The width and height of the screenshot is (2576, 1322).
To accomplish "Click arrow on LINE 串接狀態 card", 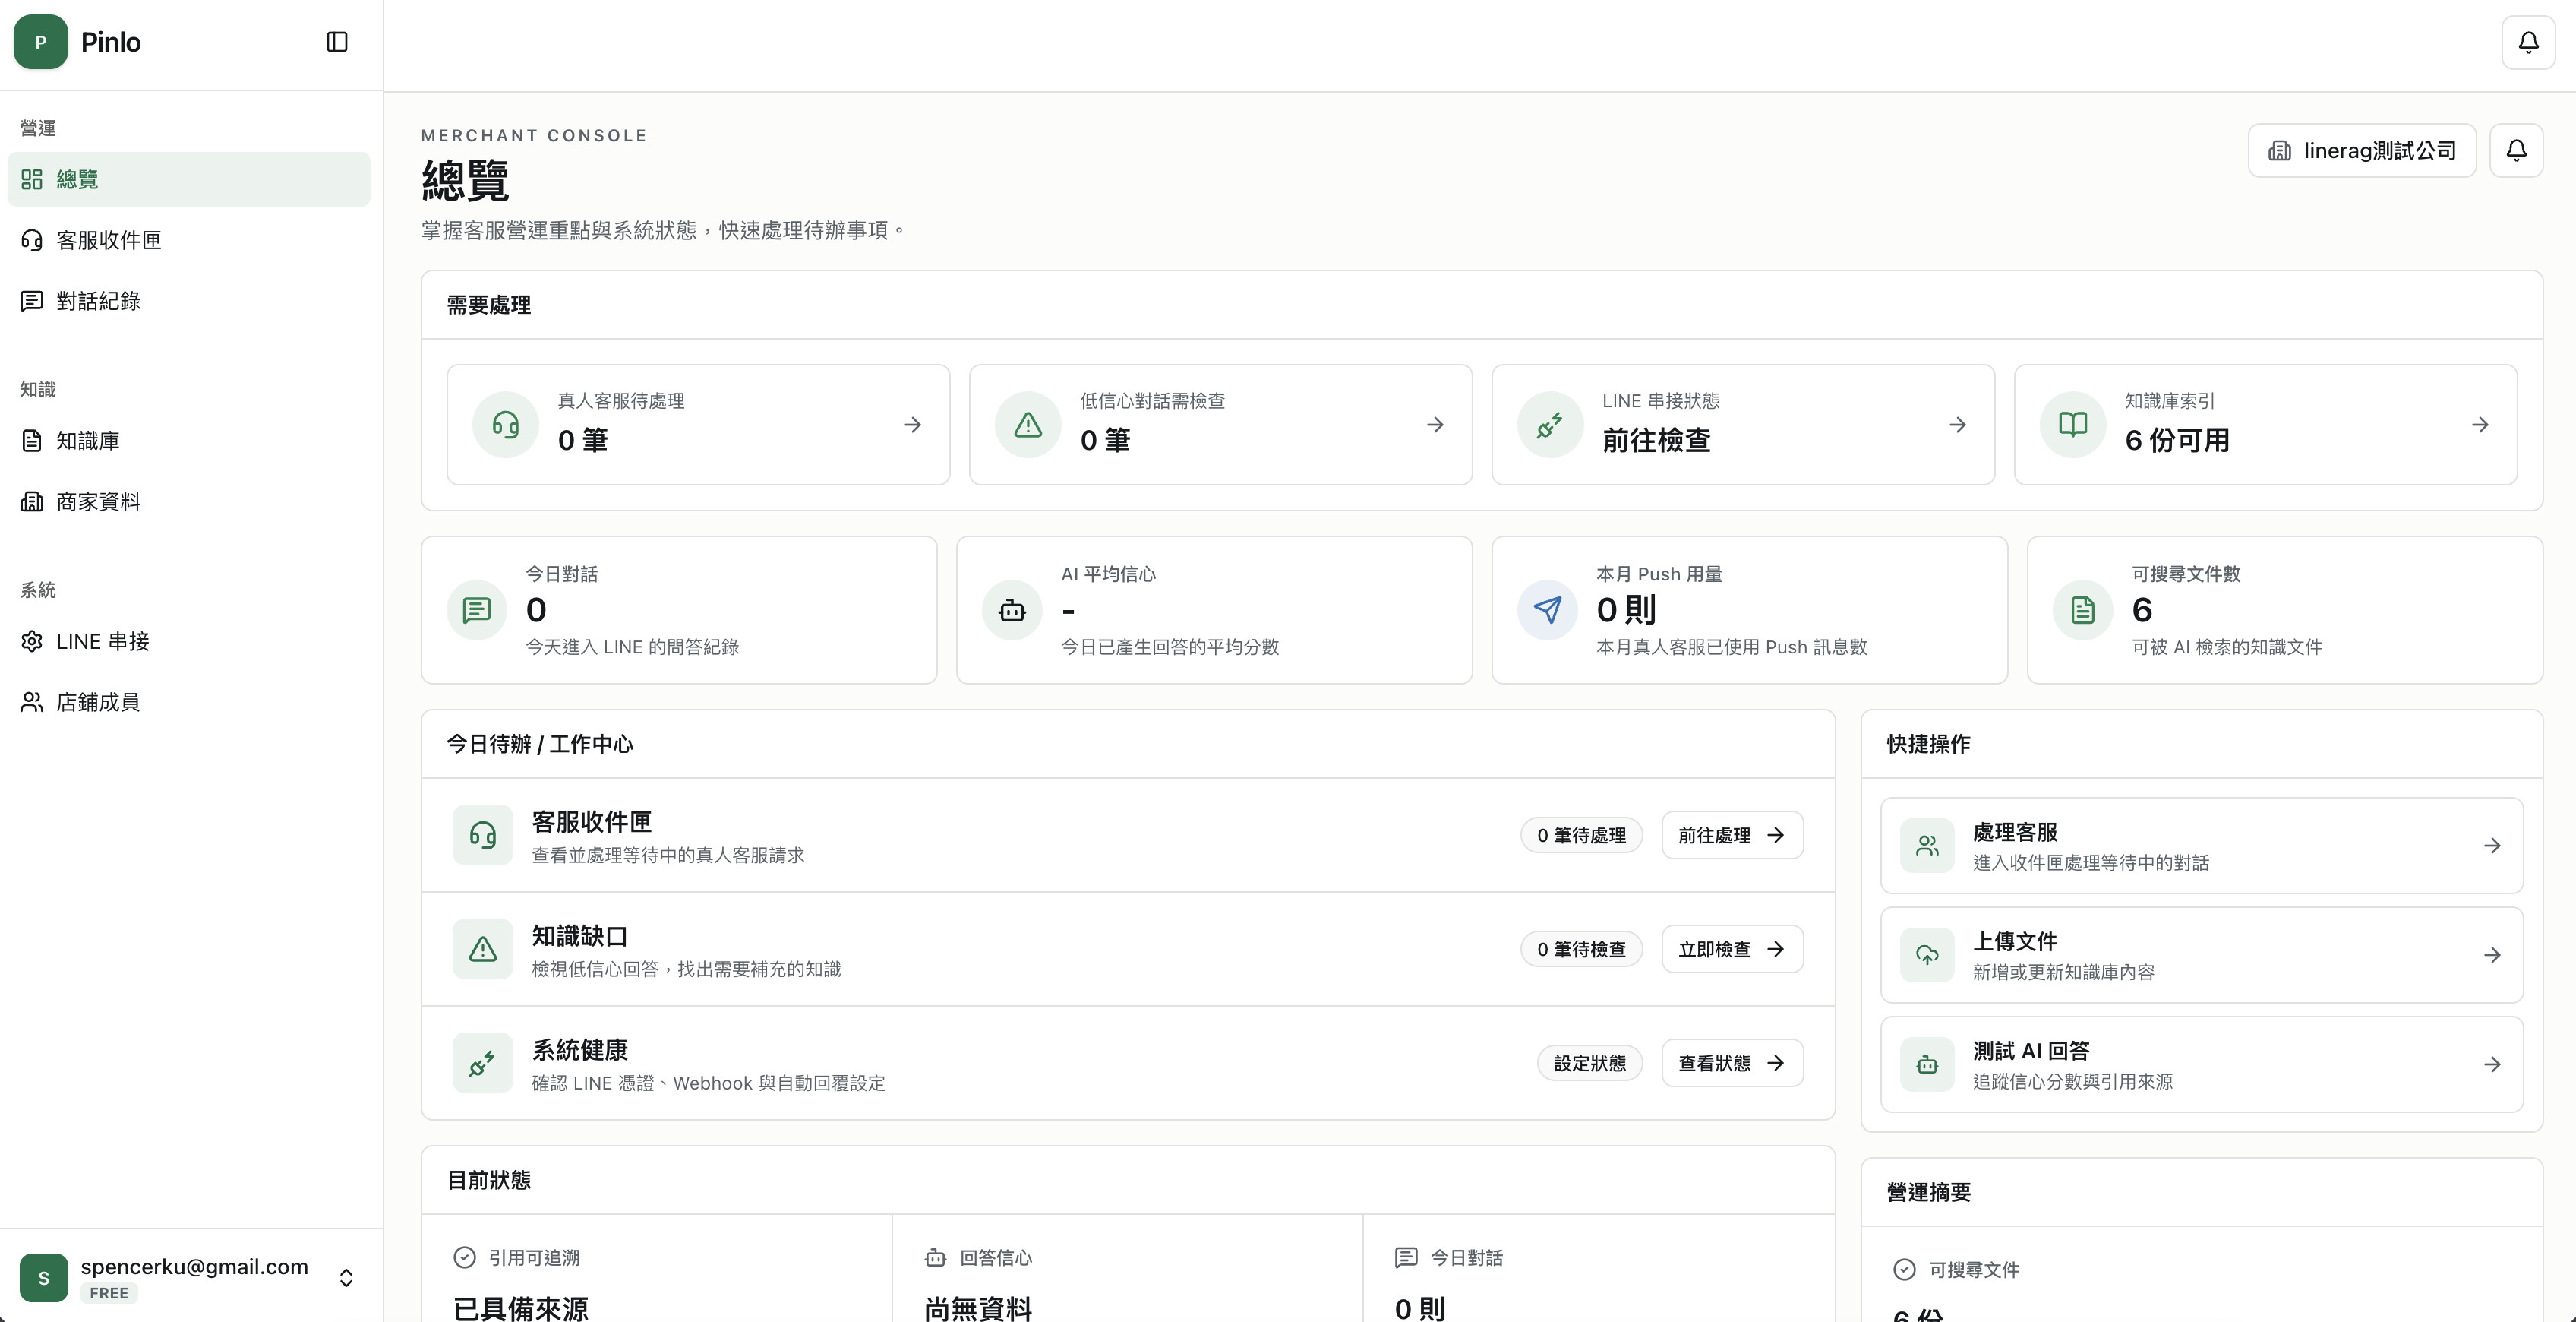I will (x=1957, y=424).
